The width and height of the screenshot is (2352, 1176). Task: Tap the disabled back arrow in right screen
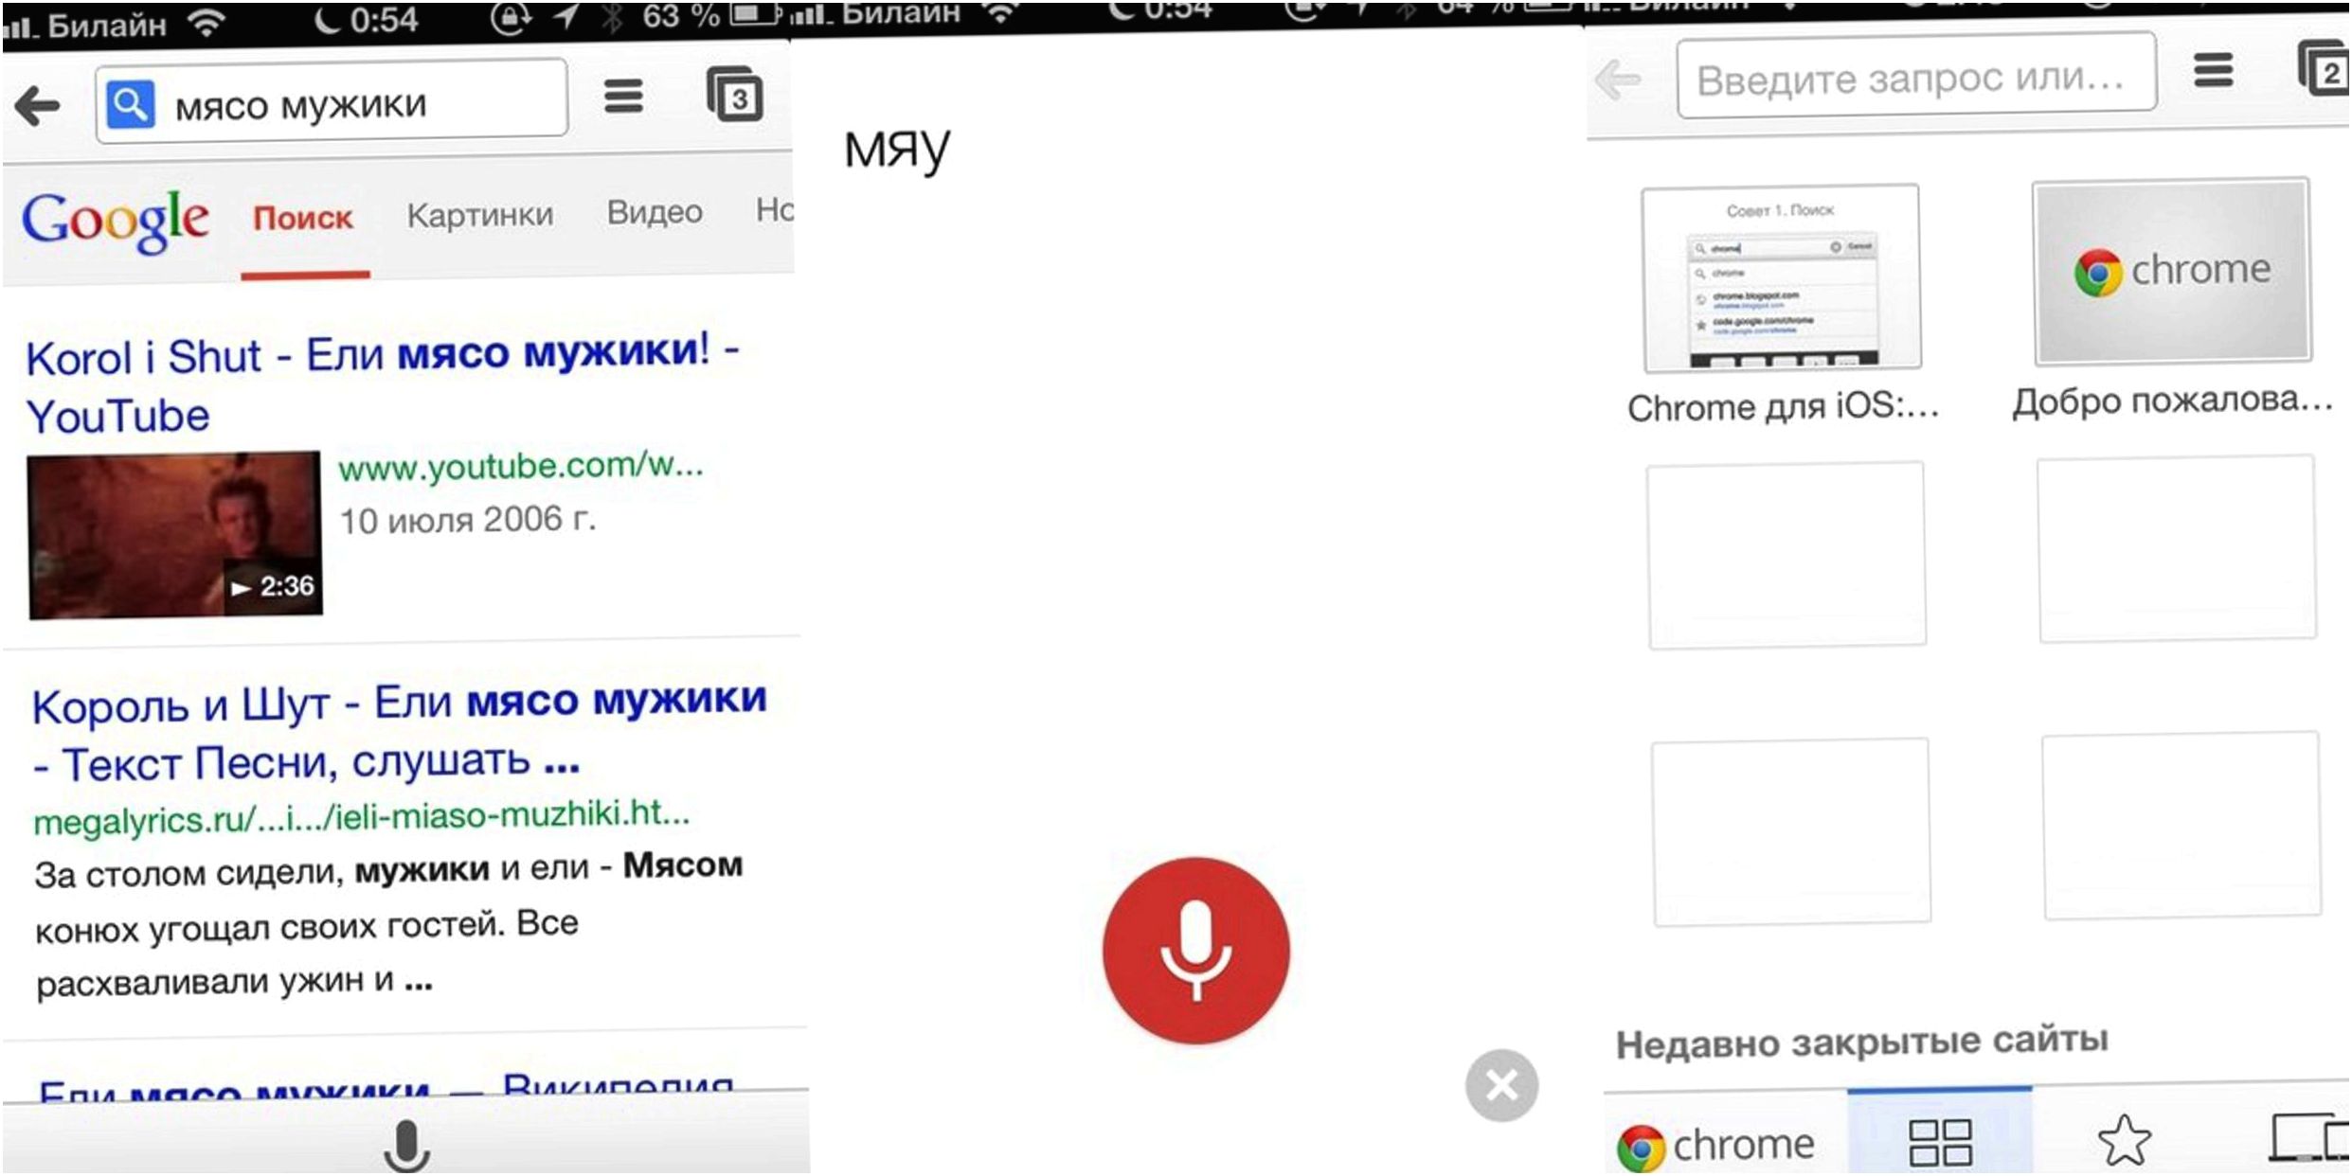coord(1617,80)
